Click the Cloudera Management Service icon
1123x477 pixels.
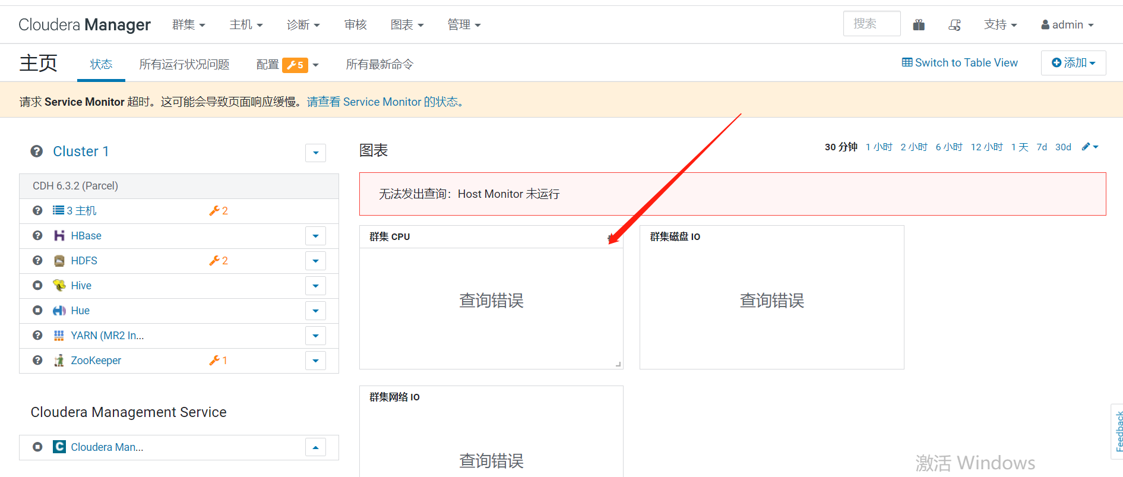click(x=59, y=447)
